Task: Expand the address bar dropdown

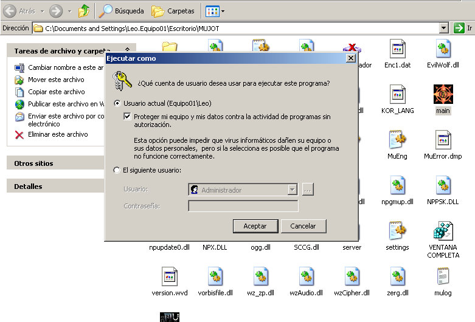Action: coord(443,28)
